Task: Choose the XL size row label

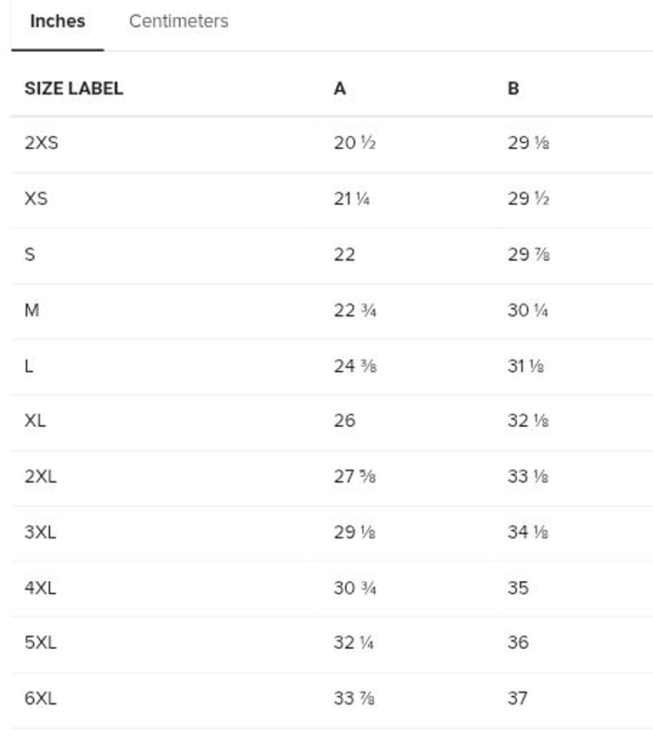Action: (x=36, y=421)
